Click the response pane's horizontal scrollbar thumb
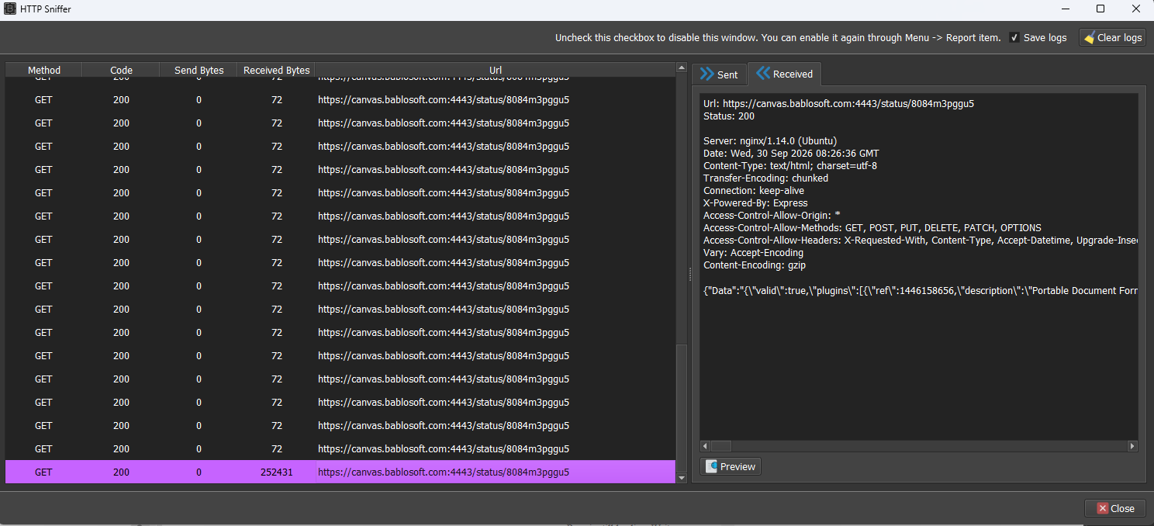Viewport: 1154px width, 526px height. click(721, 446)
